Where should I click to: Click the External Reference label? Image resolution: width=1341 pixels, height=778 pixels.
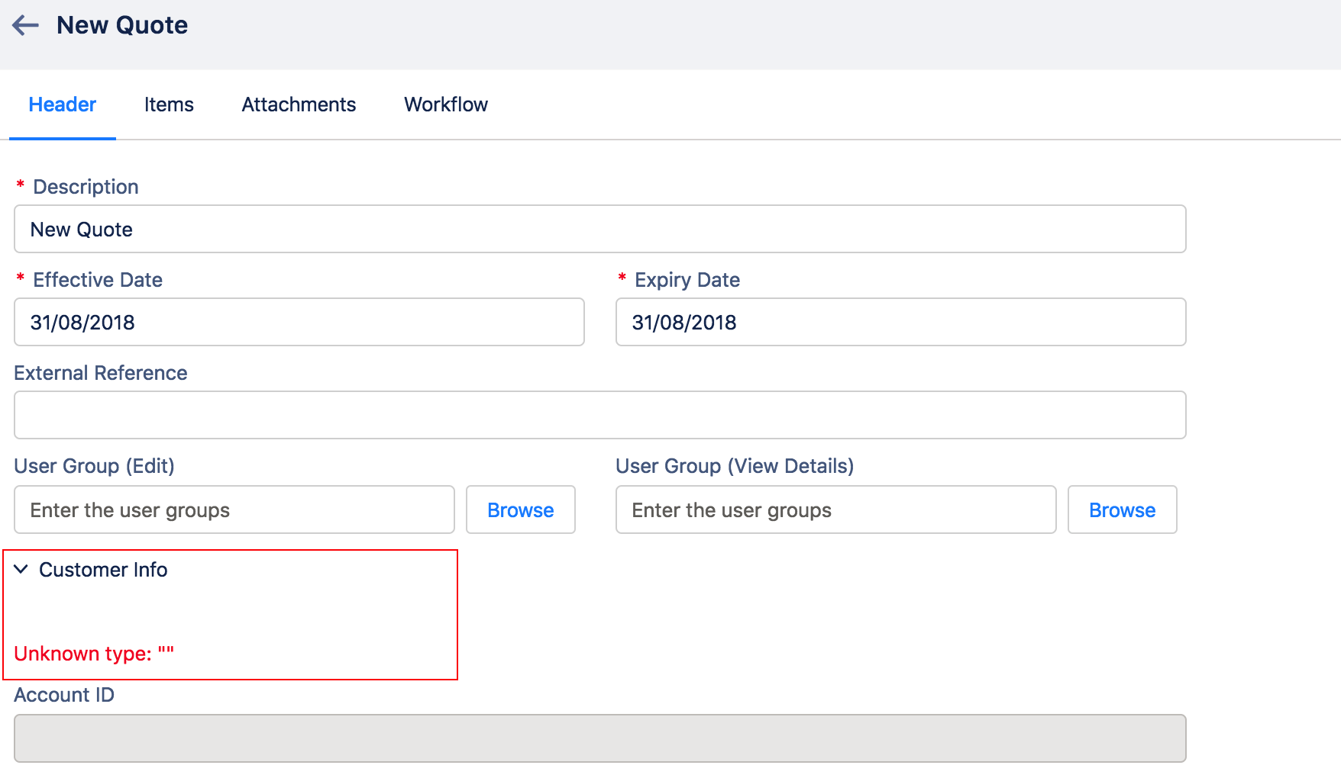click(x=101, y=373)
